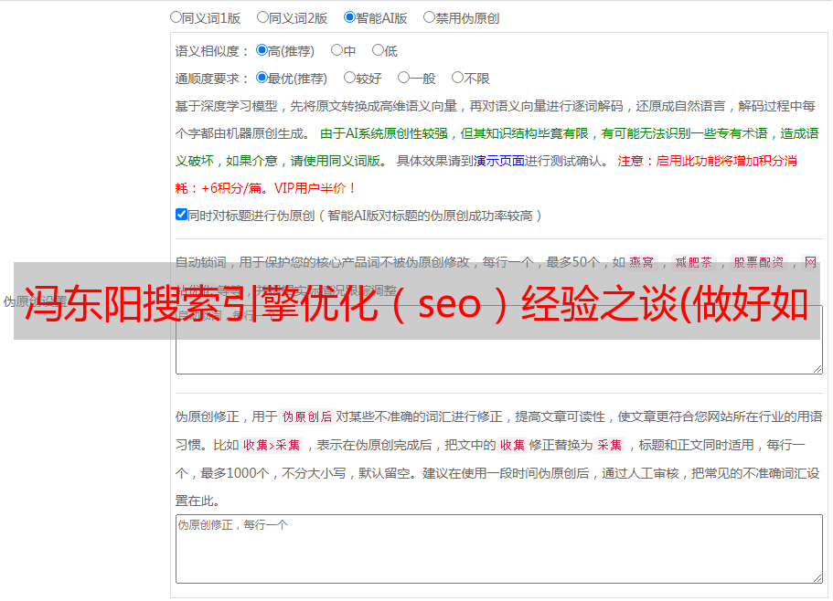The image size is (833, 601).
Task: Click the 收集>采集 example code
Action: [272, 445]
